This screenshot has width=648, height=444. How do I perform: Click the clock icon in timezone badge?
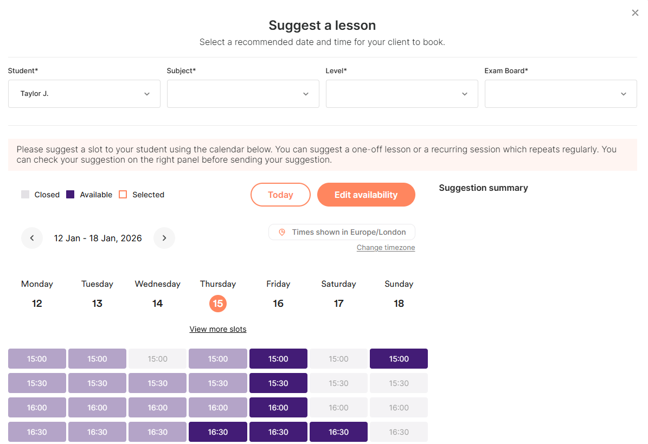point(282,232)
